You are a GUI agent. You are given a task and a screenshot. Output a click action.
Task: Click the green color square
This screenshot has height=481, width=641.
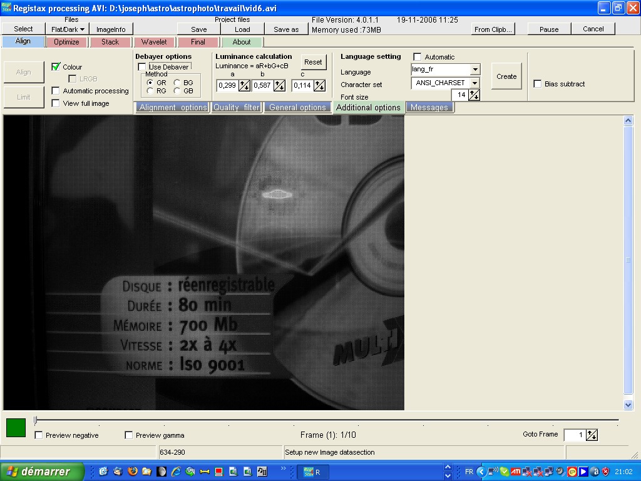[x=16, y=427]
